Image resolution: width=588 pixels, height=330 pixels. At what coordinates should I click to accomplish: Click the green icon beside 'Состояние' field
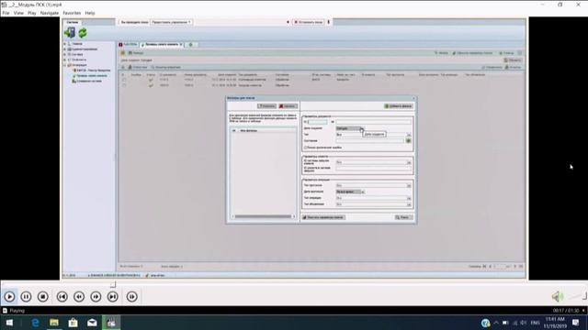pos(408,140)
